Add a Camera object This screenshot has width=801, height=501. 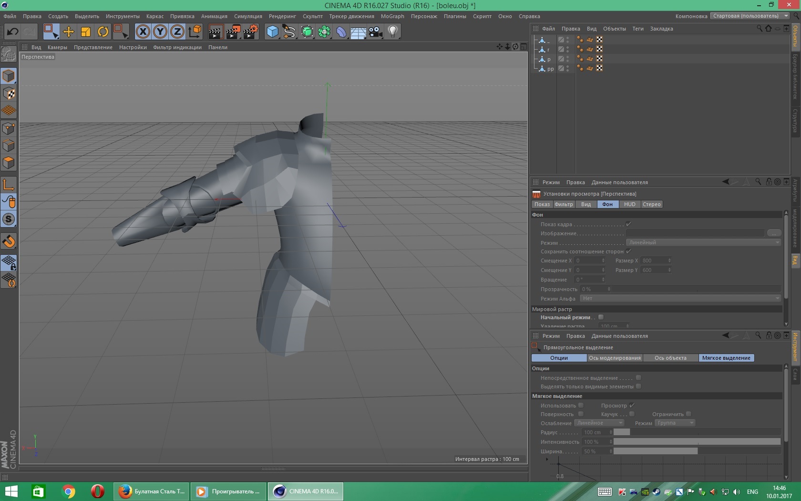(376, 32)
